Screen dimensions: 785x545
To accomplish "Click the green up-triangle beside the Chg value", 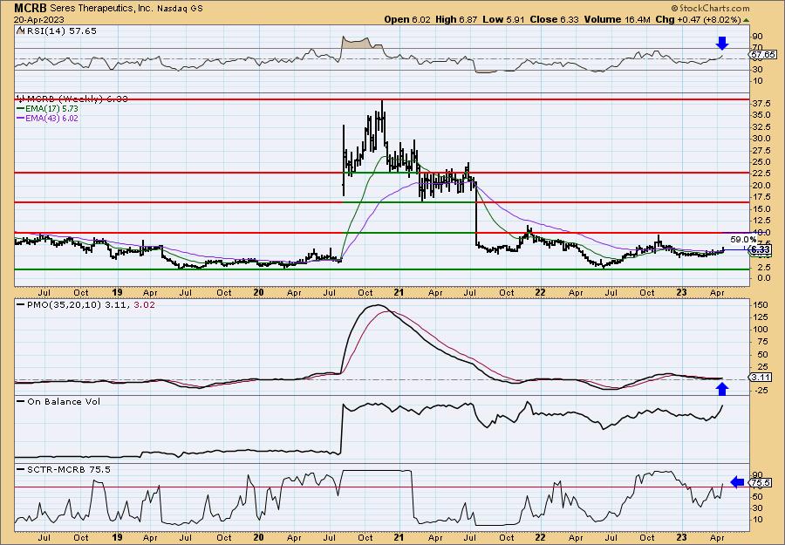I will click(746, 20).
